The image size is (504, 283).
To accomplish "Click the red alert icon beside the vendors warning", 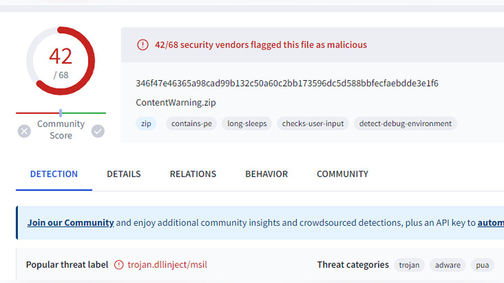I will (143, 45).
